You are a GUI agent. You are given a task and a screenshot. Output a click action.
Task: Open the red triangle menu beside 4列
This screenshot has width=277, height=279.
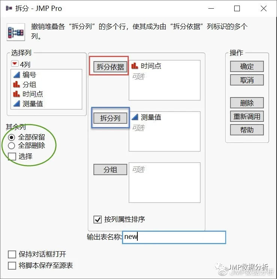[15, 63]
